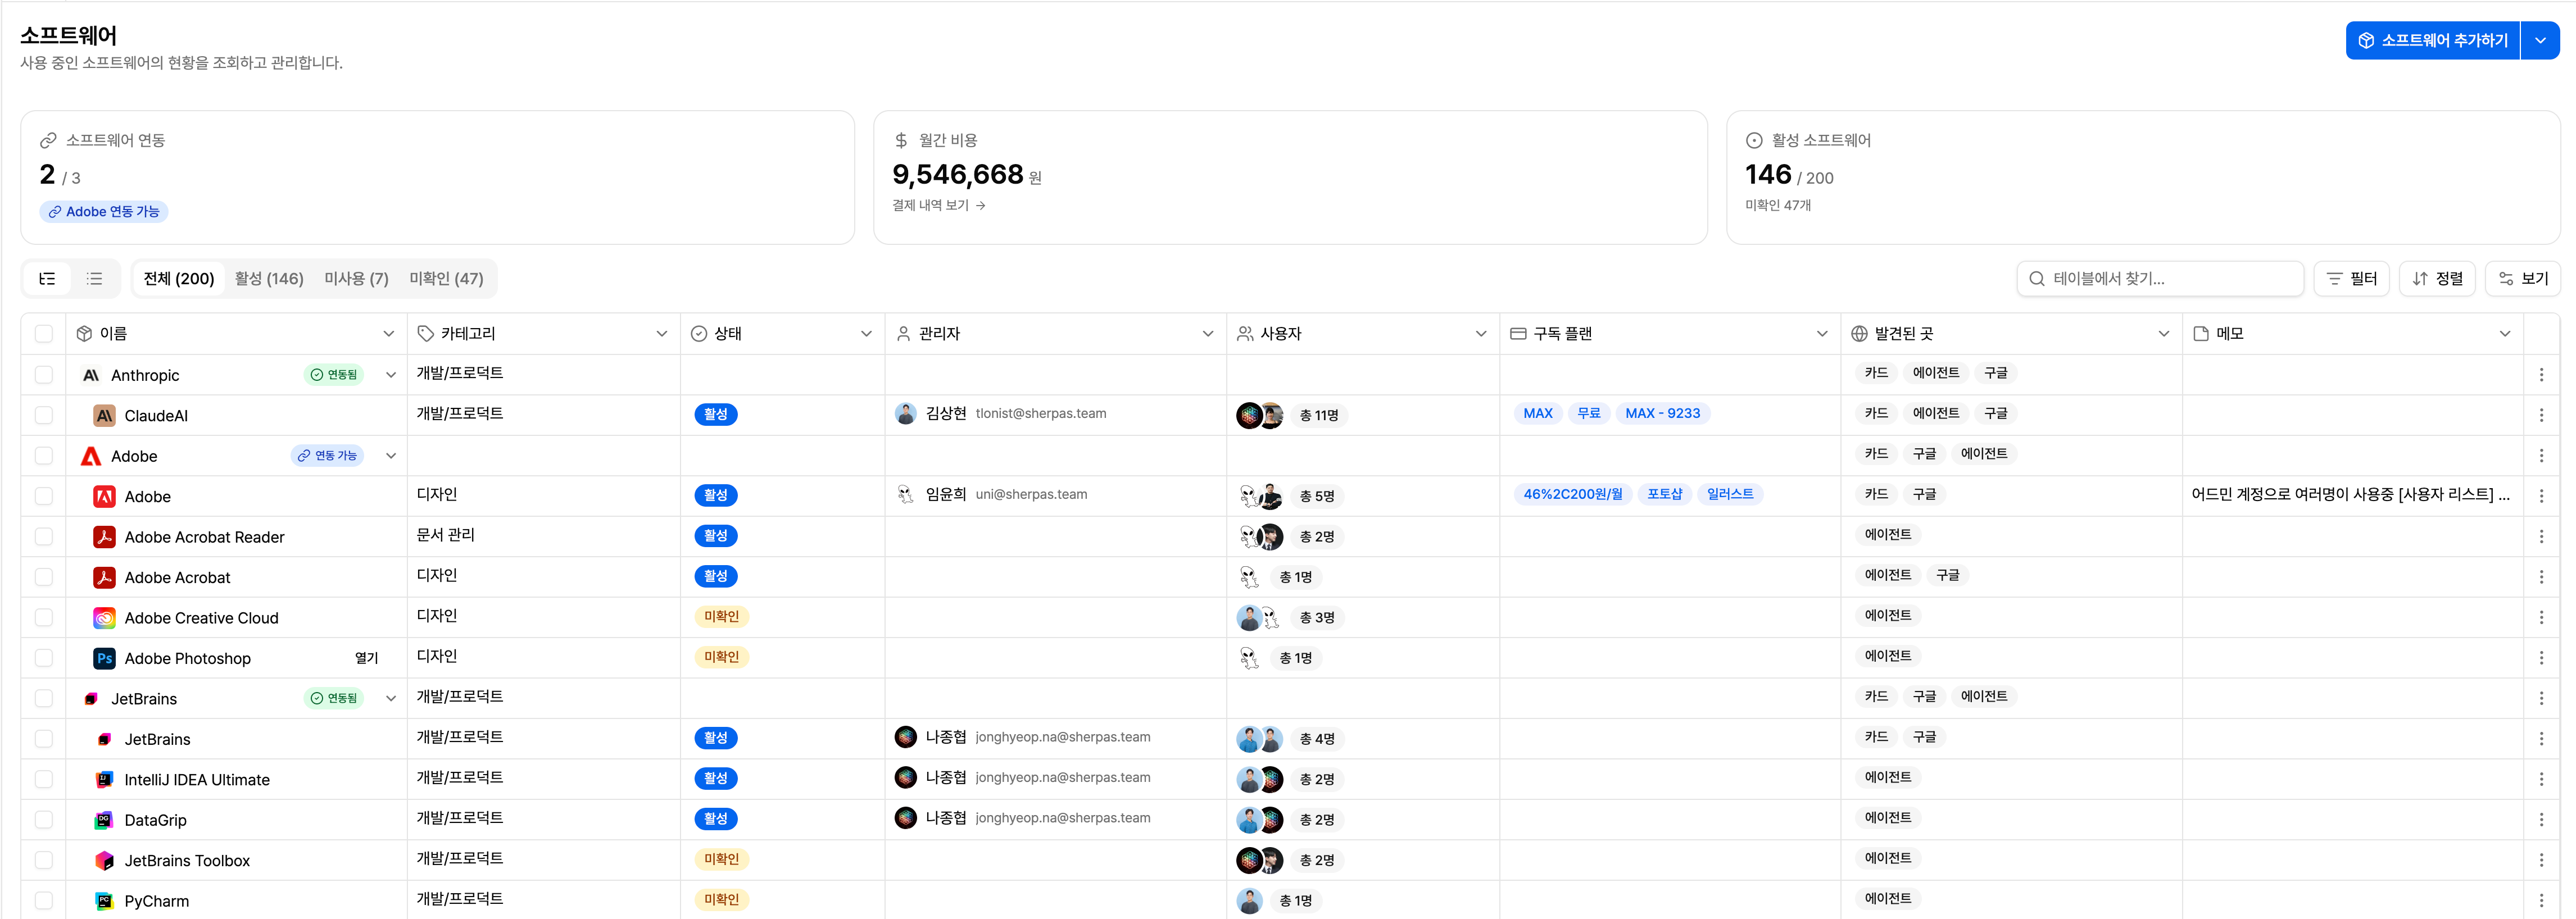This screenshot has height=919, width=2576.
Task: Open the row menu for JetBrains Toolbox
Action: 2541,860
